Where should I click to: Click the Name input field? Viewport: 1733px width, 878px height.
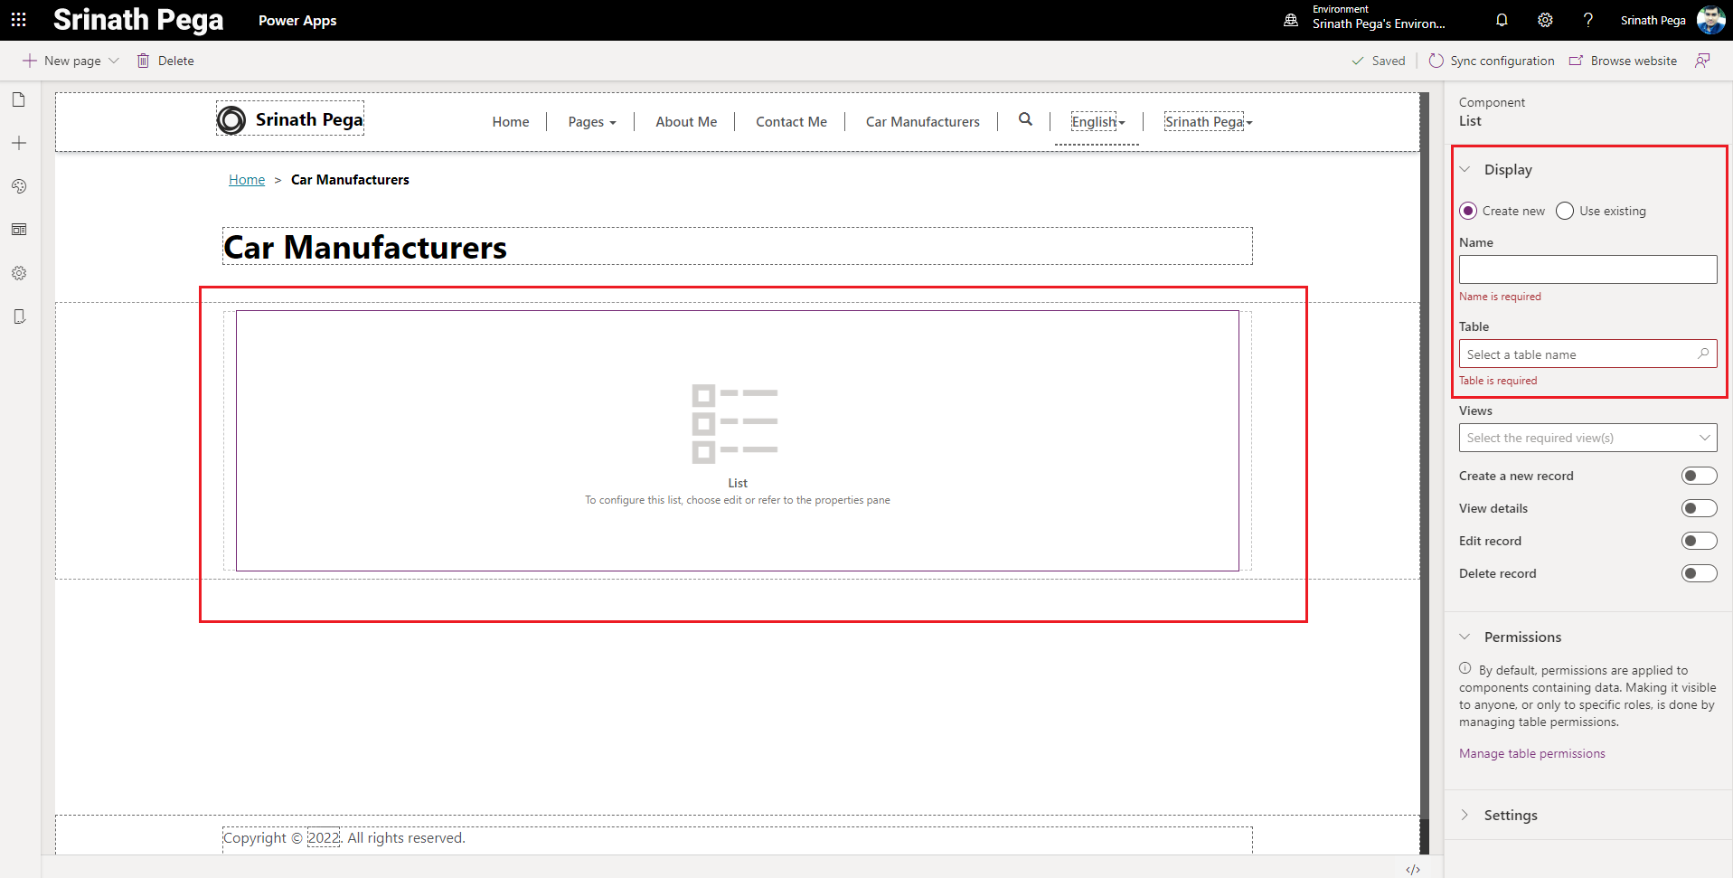[1587, 269]
